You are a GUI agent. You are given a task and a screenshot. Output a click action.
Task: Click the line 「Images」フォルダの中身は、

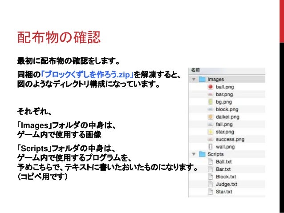66,125
